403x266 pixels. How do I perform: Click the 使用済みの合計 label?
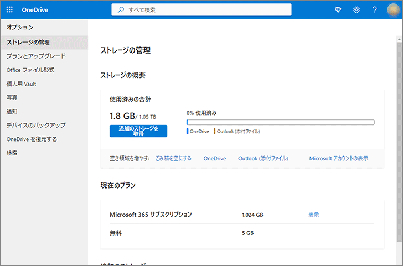point(130,100)
